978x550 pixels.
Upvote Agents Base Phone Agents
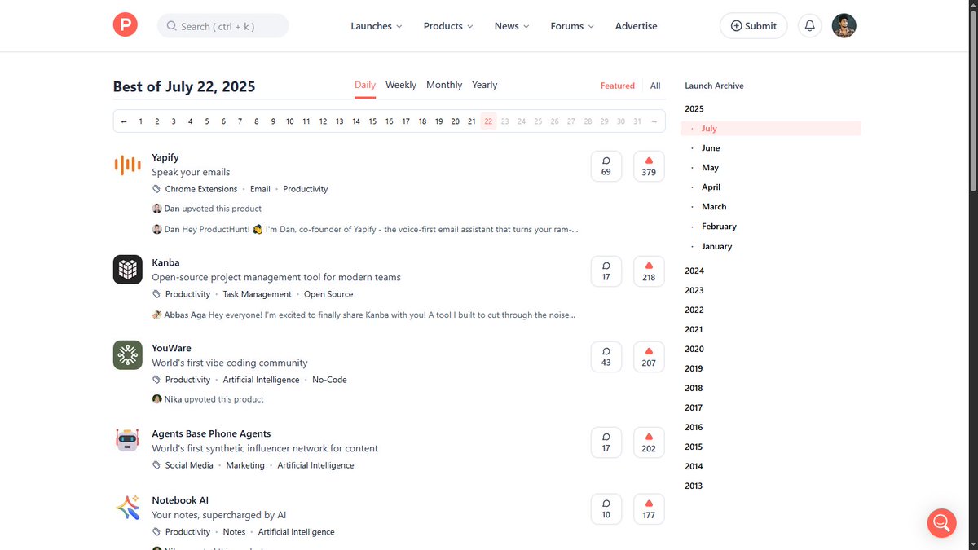(649, 442)
